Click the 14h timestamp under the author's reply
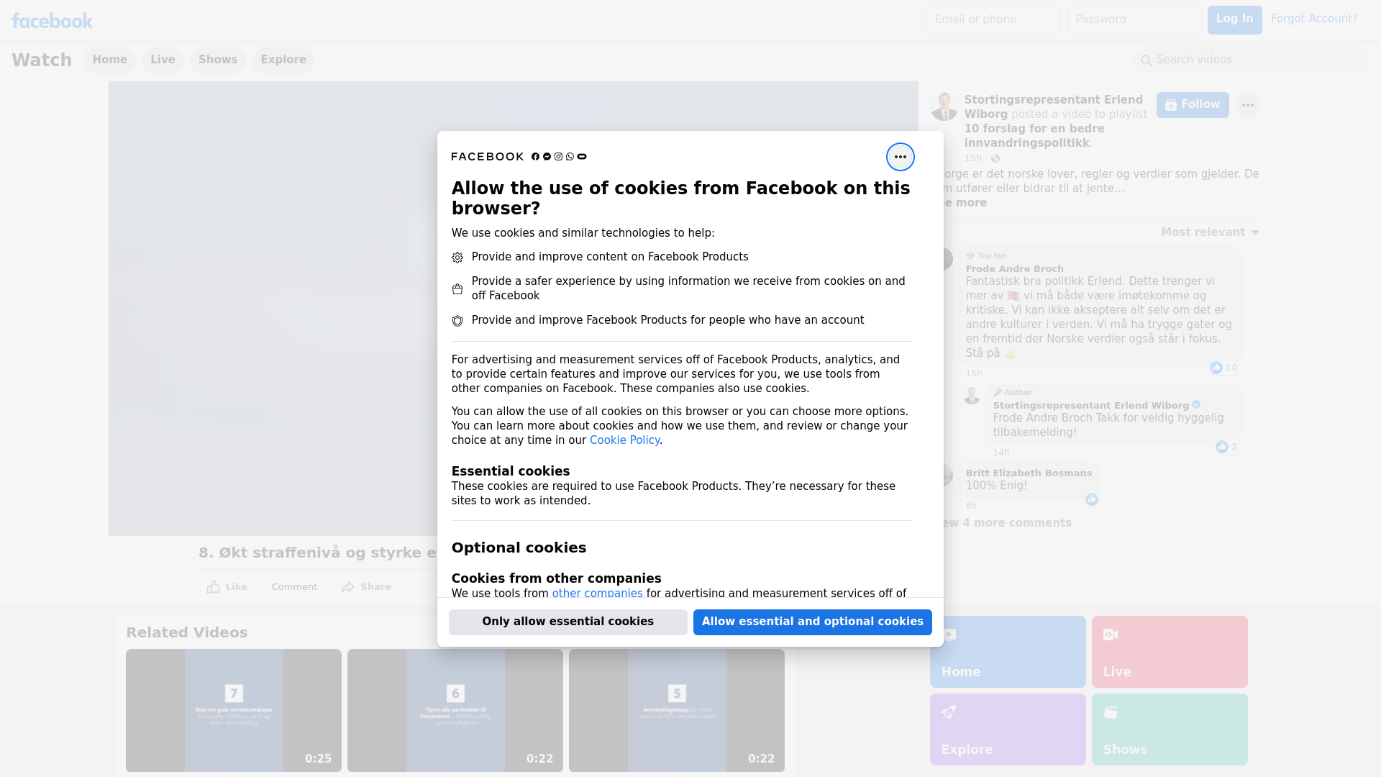Screen dimensions: 1381x777 coord(1001,453)
